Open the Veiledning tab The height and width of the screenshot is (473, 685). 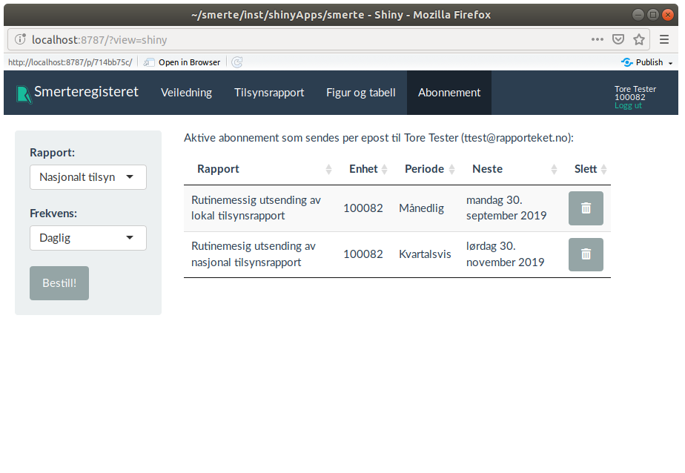point(186,93)
